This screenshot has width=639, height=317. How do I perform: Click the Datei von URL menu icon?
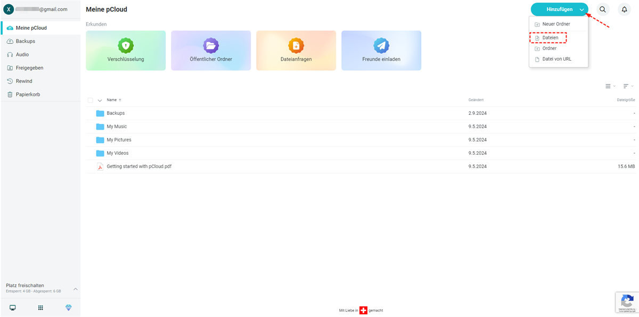point(537,59)
